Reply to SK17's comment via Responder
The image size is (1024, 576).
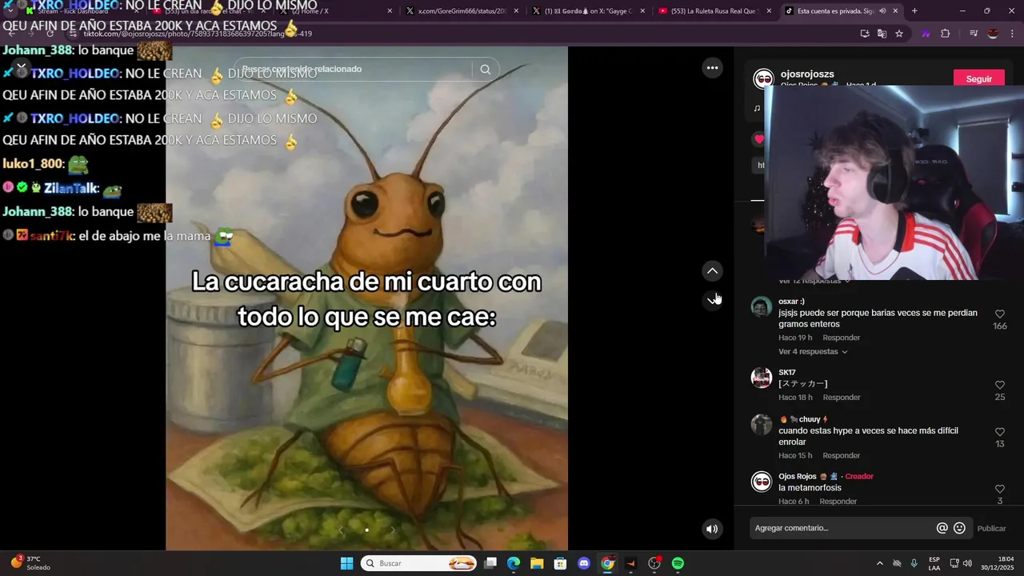pos(841,398)
